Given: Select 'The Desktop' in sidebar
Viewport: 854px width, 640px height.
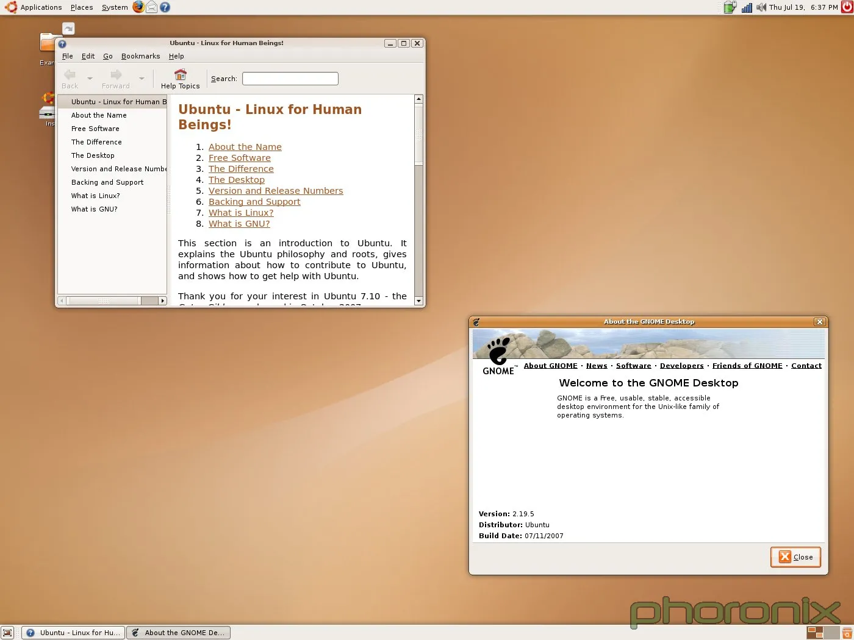Looking at the screenshot, I should pyautogui.click(x=112, y=155).
